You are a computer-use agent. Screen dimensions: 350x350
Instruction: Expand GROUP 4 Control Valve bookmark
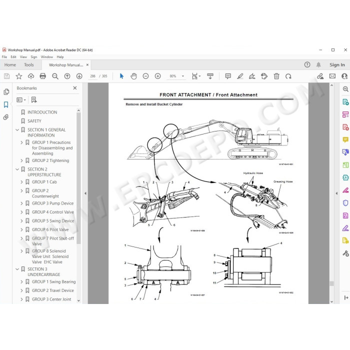click(21, 212)
